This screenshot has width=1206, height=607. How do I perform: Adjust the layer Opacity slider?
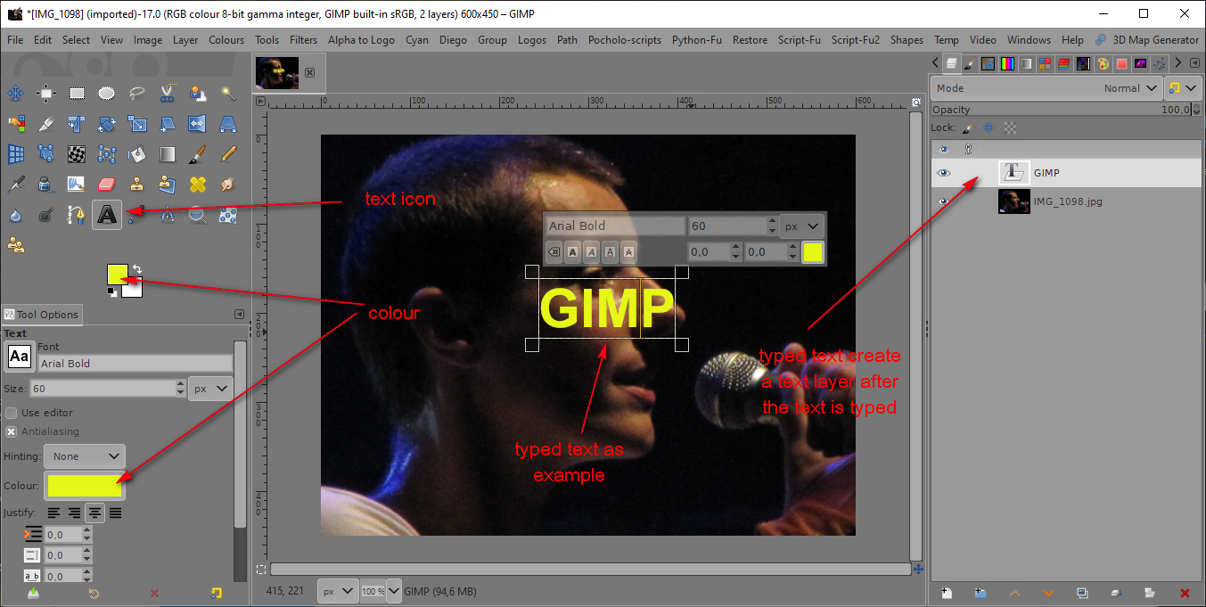click(1062, 110)
